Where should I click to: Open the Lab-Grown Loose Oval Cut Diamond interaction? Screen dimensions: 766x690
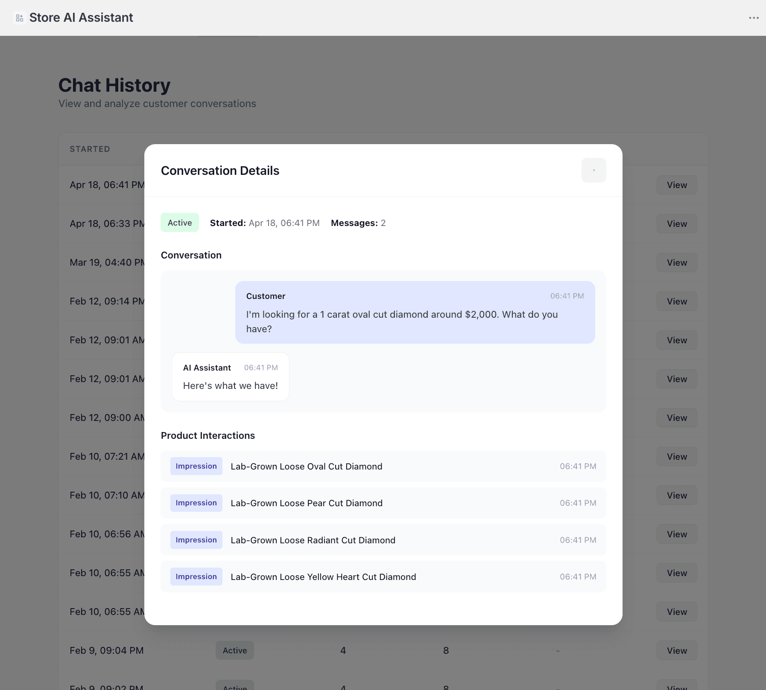pos(306,466)
